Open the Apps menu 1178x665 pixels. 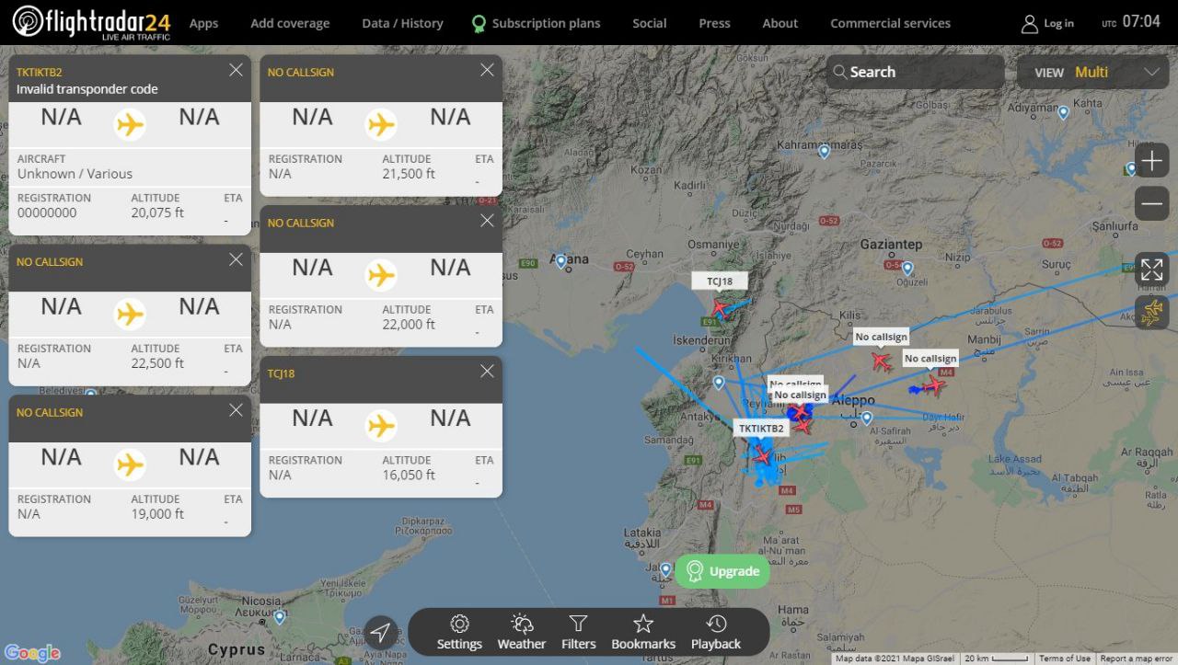(203, 23)
